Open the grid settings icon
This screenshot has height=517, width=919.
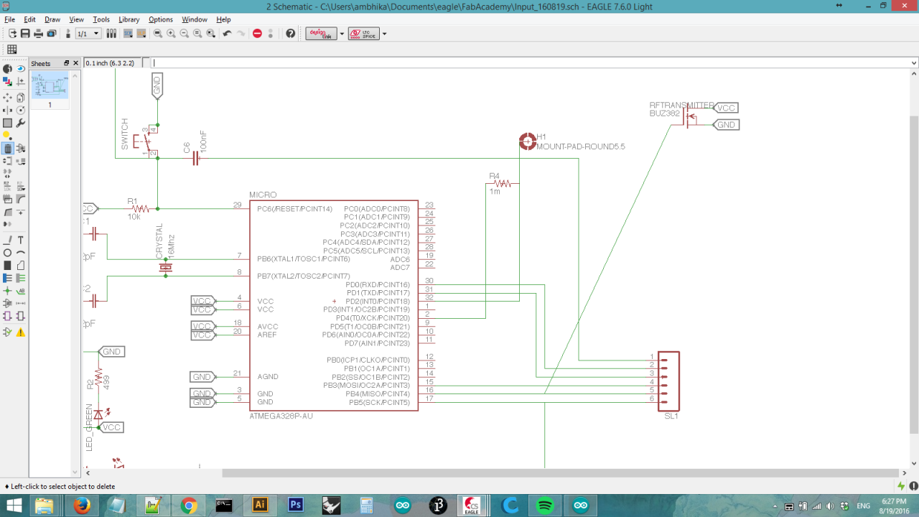12,50
